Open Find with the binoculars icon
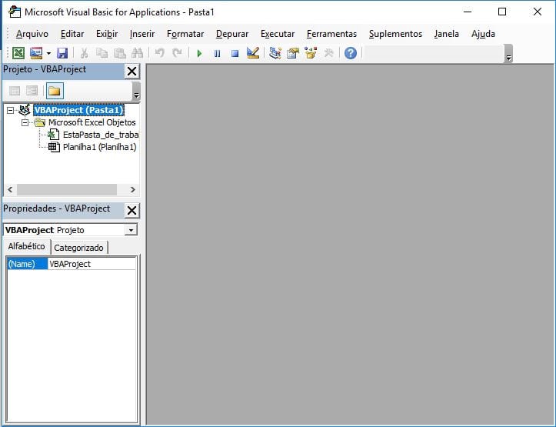556x427 pixels. click(137, 53)
